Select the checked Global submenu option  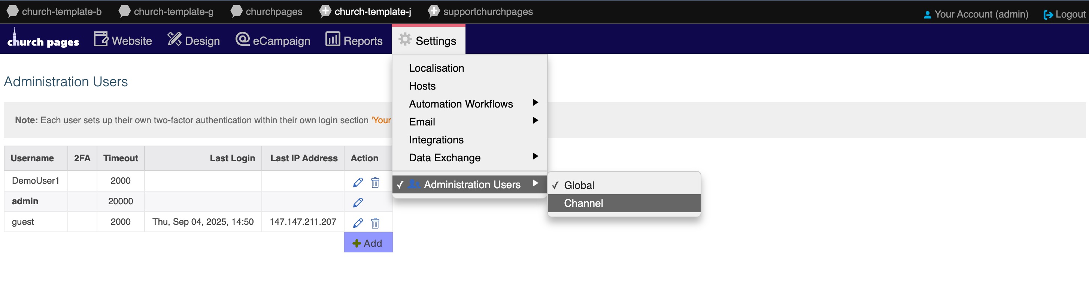579,185
